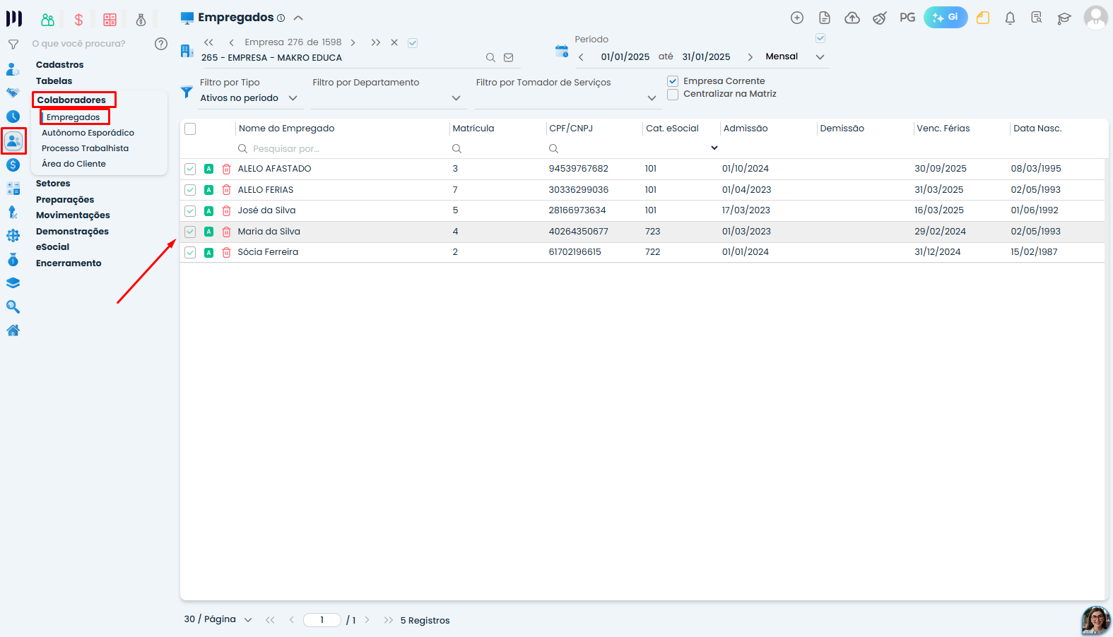Enable Centralizar na Matriz checkbox
The image size is (1113, 637).
(673, 94)
